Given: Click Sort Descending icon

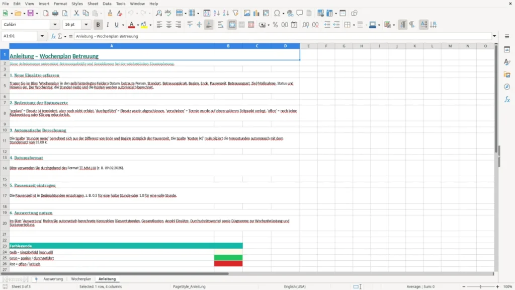Looking at the screenshot, I should 226,13.
